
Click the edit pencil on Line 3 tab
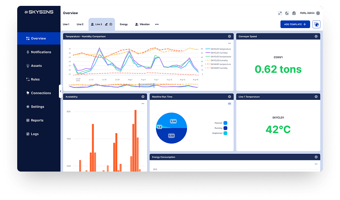coord(106,24)
